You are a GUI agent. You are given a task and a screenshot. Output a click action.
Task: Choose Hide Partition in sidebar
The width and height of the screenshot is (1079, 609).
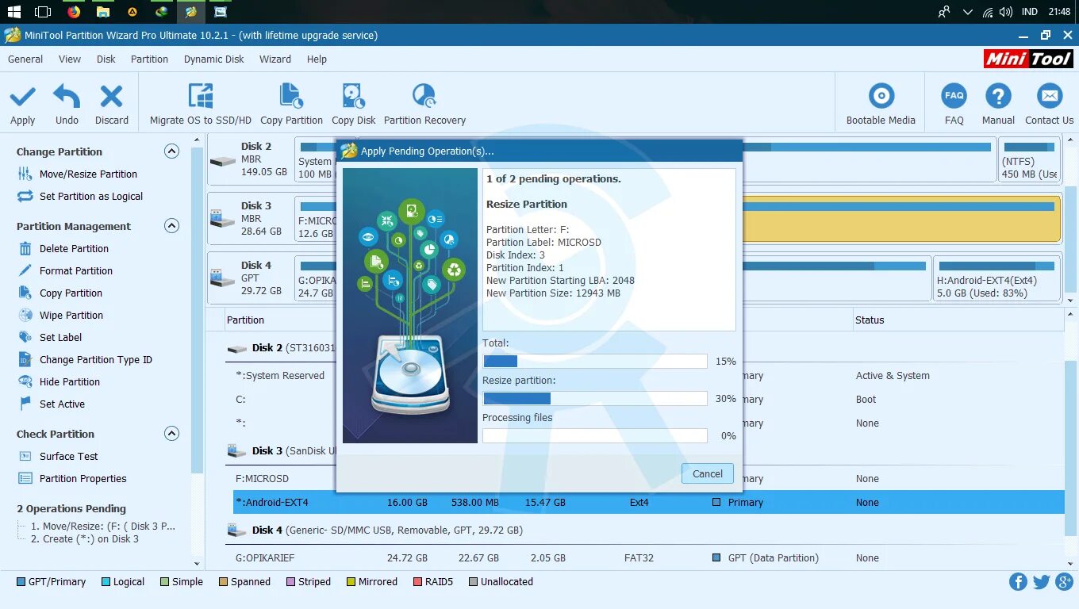coord(70,381)
